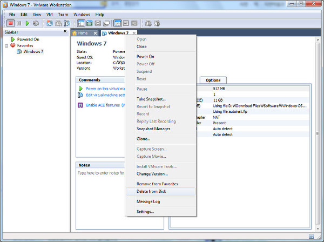Click the Quick Switch toolbar icon
The width and height of the screenshot is (324, 242).
(x=98, y=23)
